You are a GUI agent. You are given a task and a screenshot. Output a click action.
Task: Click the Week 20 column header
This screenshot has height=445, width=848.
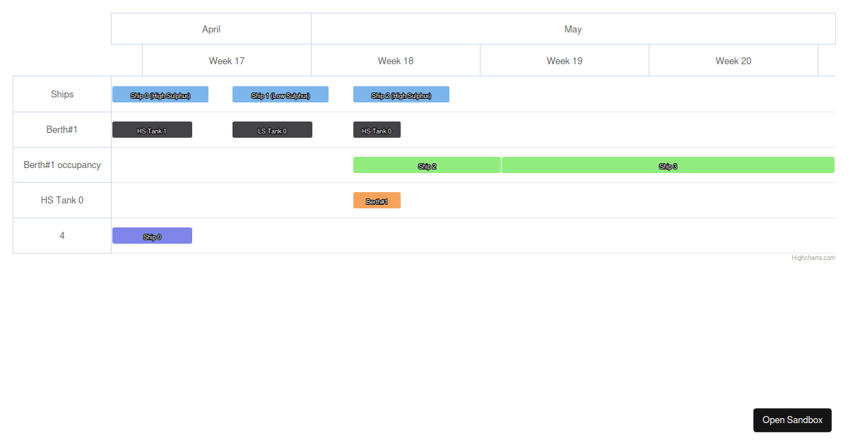733,61
